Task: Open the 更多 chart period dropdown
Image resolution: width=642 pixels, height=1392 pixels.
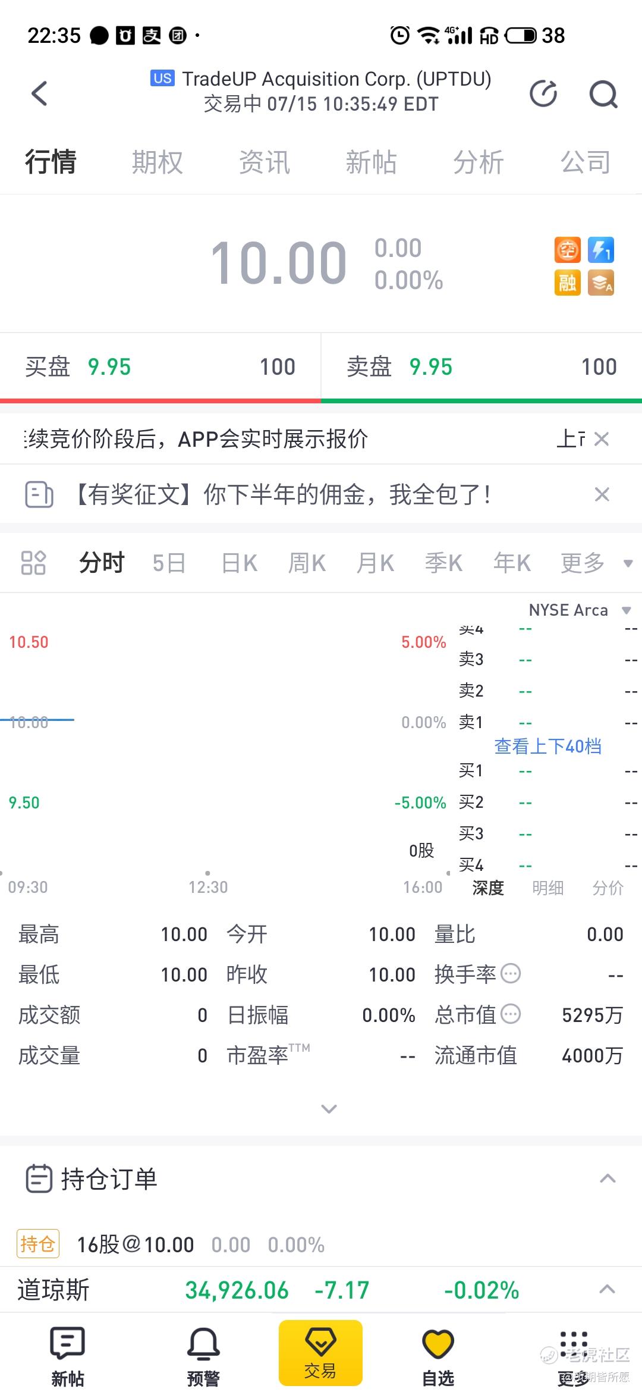Action: (596, 563)
